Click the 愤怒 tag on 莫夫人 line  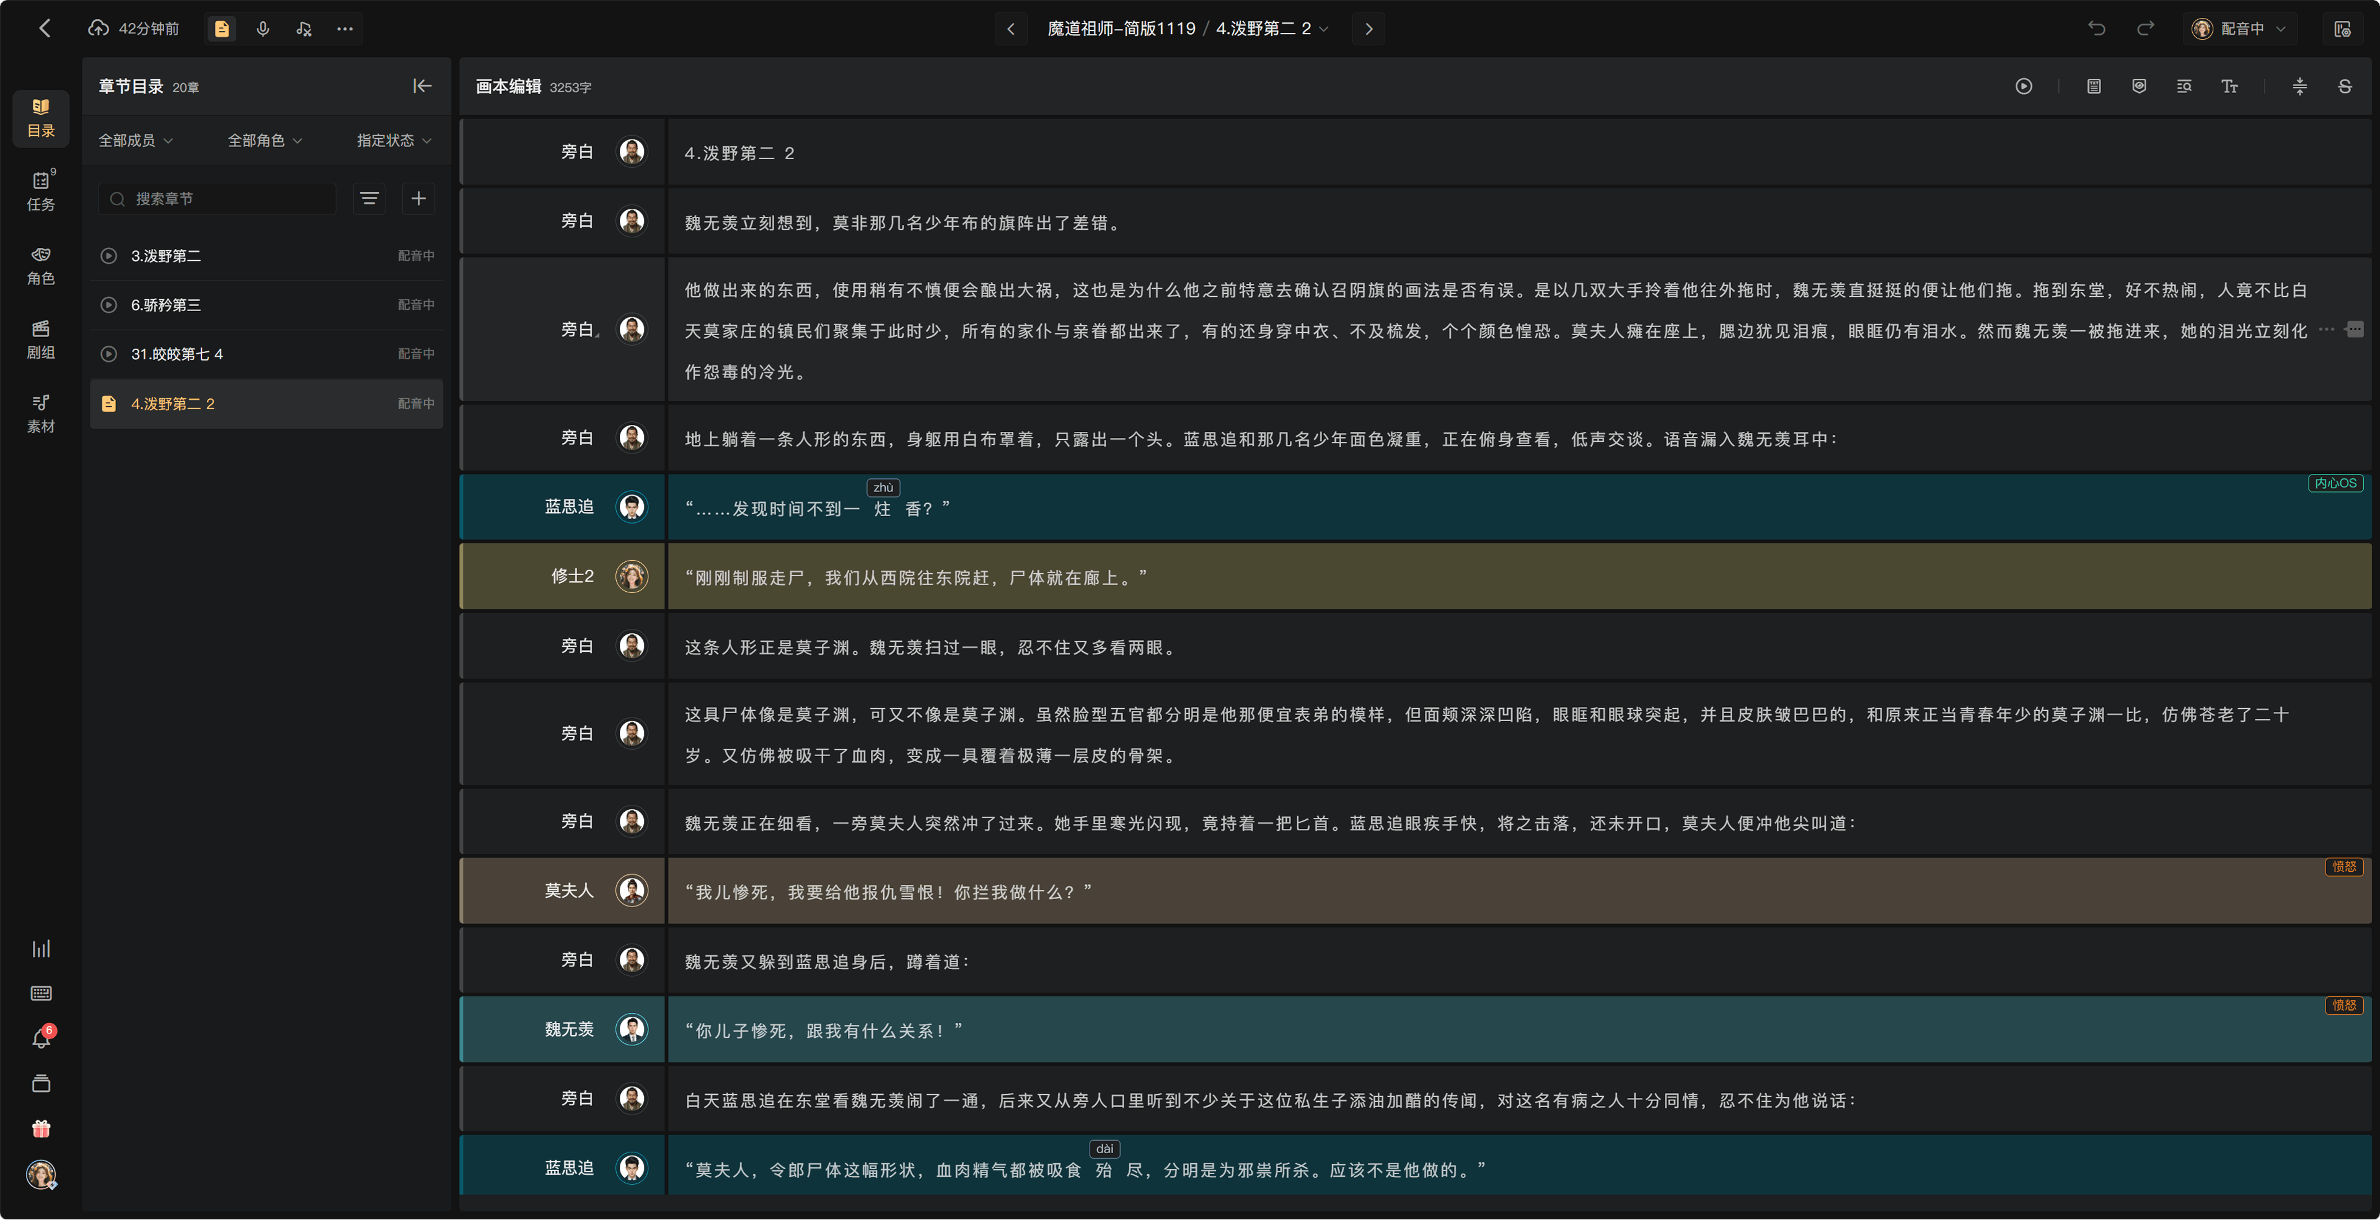2344,866
